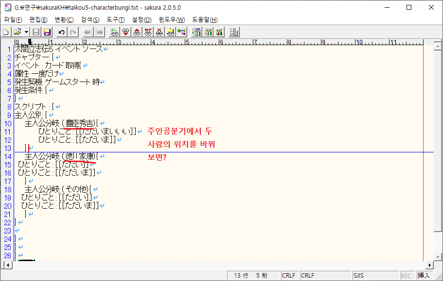Open the 검색(S) menu
This screenshot has height=281, width=443.
click(90, 20)
